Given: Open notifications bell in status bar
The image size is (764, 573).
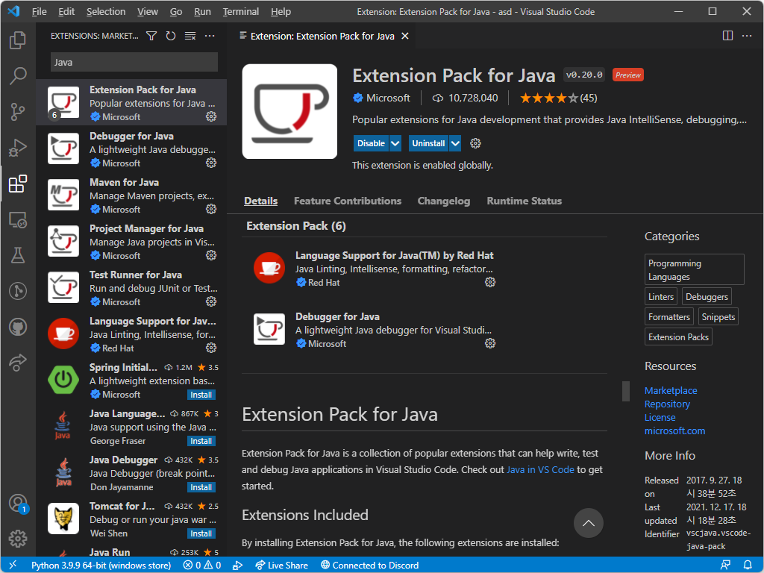Looking at the screenshot, I should pos(748,566).
